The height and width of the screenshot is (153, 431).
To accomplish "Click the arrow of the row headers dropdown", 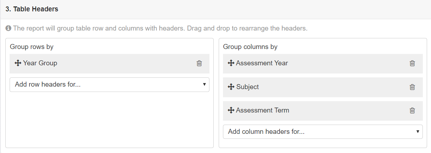I will [204, 84].
